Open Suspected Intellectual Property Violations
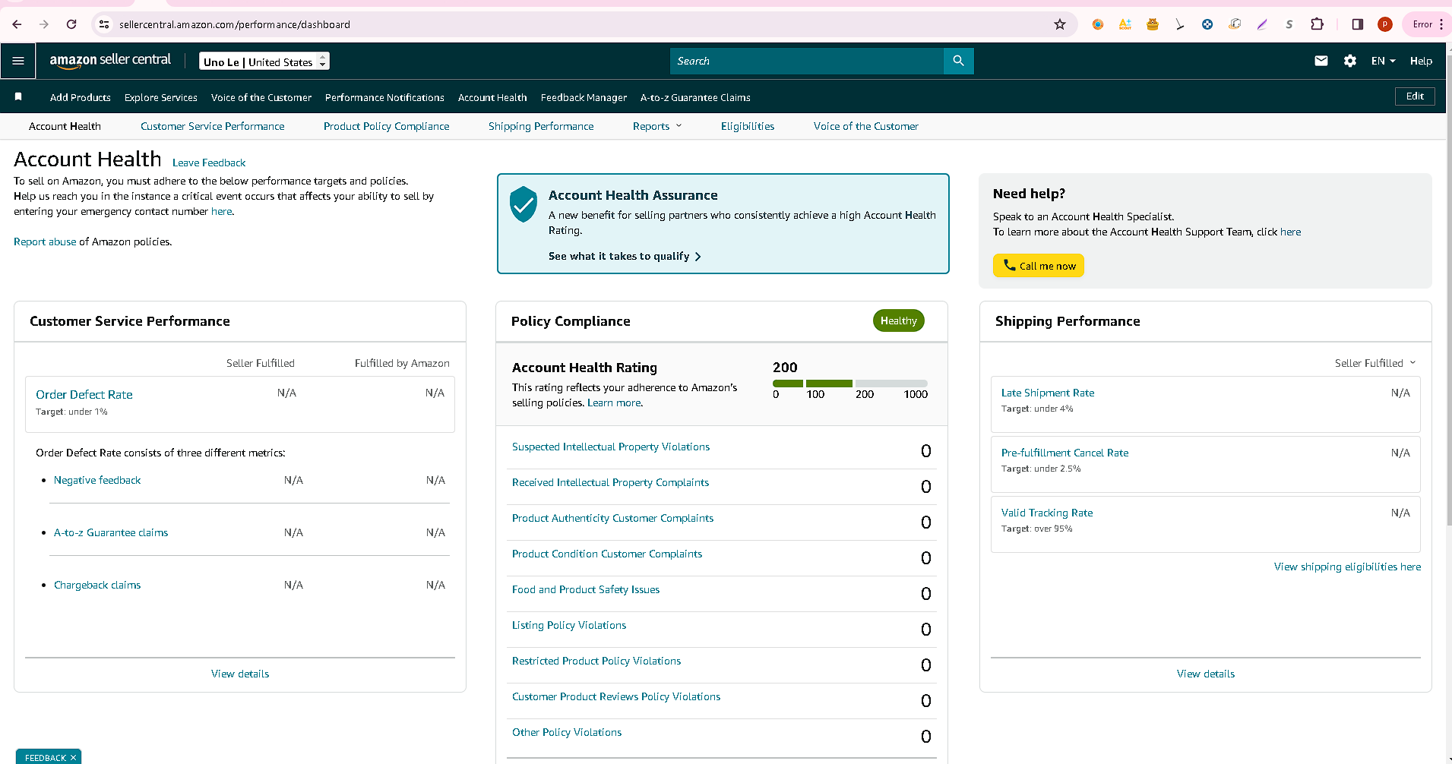This screenshot has width=1452, height=764. click(611, 447)
